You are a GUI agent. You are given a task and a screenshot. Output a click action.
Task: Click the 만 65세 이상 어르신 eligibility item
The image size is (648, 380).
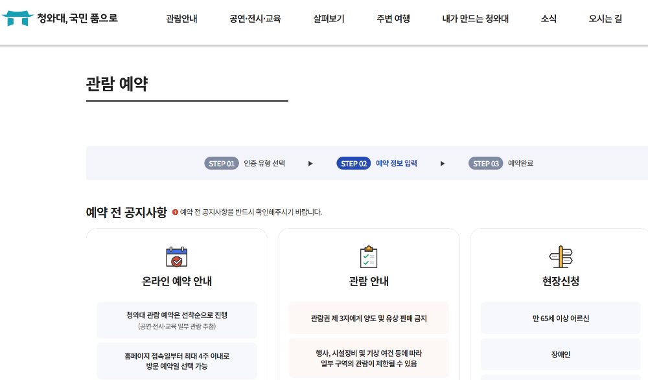(559, 318)
